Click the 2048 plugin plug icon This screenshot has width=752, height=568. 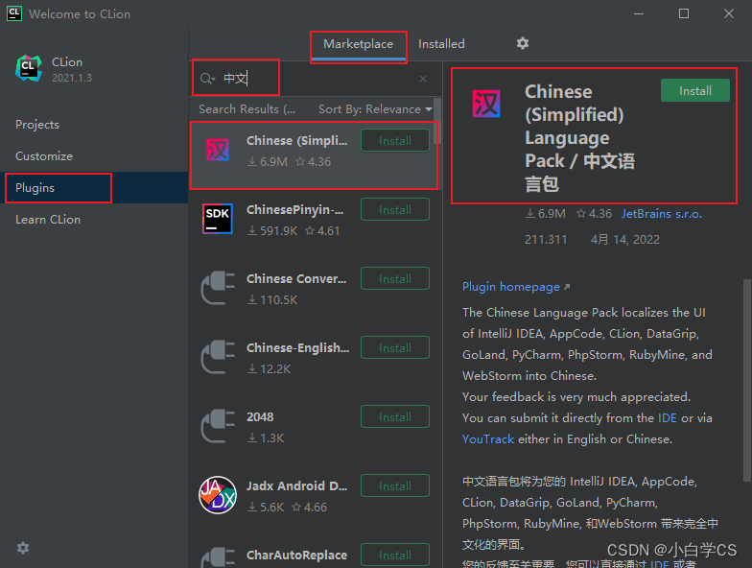click(x=218, y=426)
